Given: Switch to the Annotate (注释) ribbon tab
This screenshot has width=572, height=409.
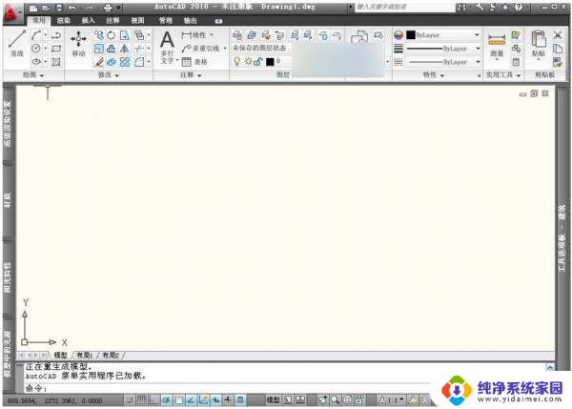Looking at the screenshot, I should [112, 20].
